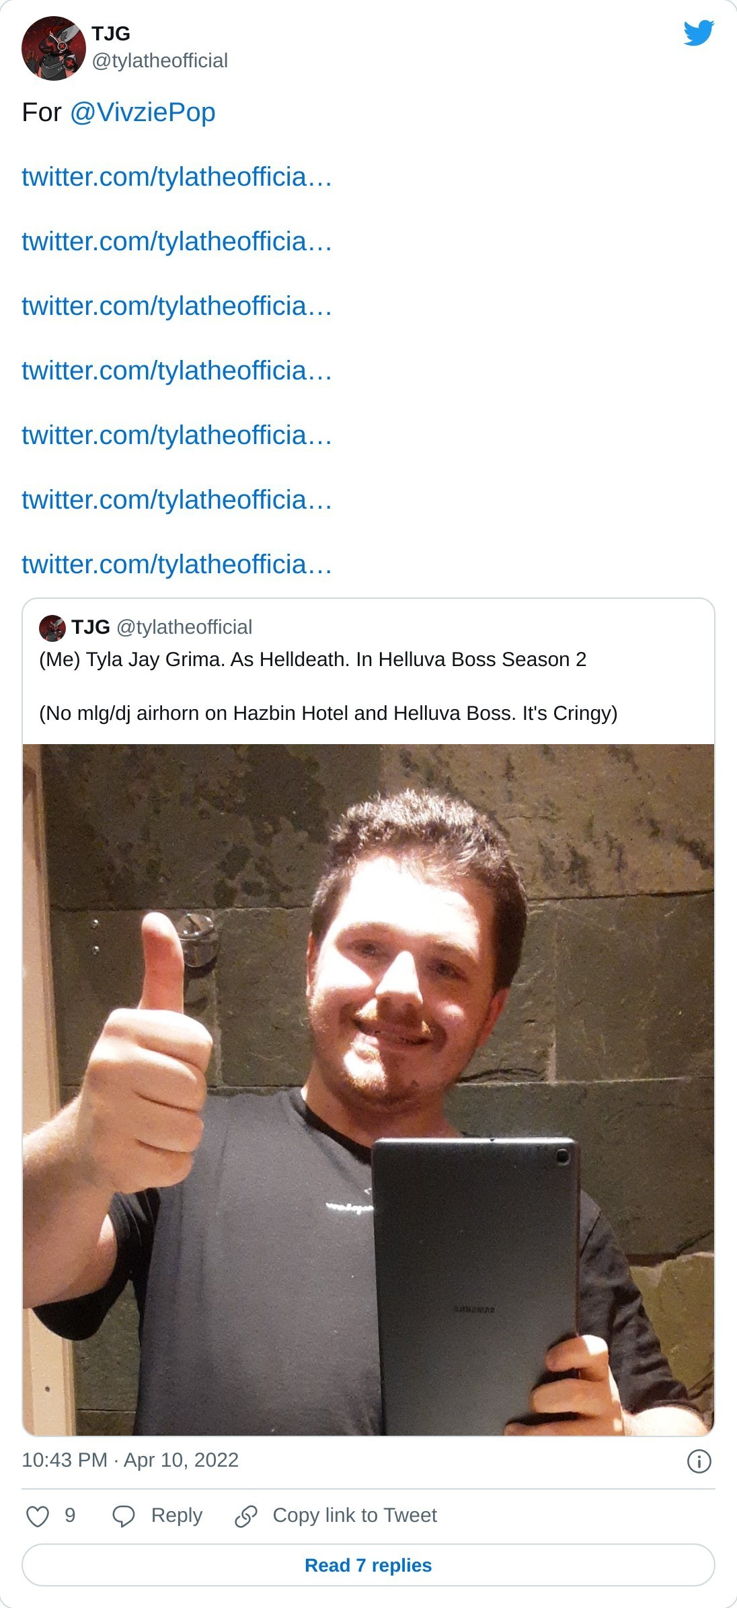This screenshot has width=737, height=1608.
Task: Click the reply speech bubble icon
Action: [124, 1516]
